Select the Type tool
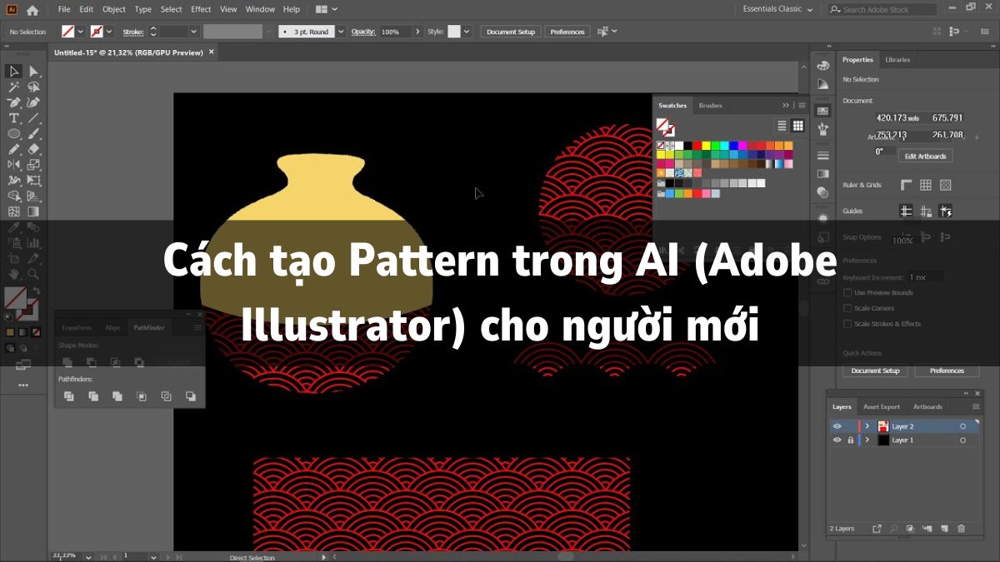 pyautogui.click(x=13, y=118)
